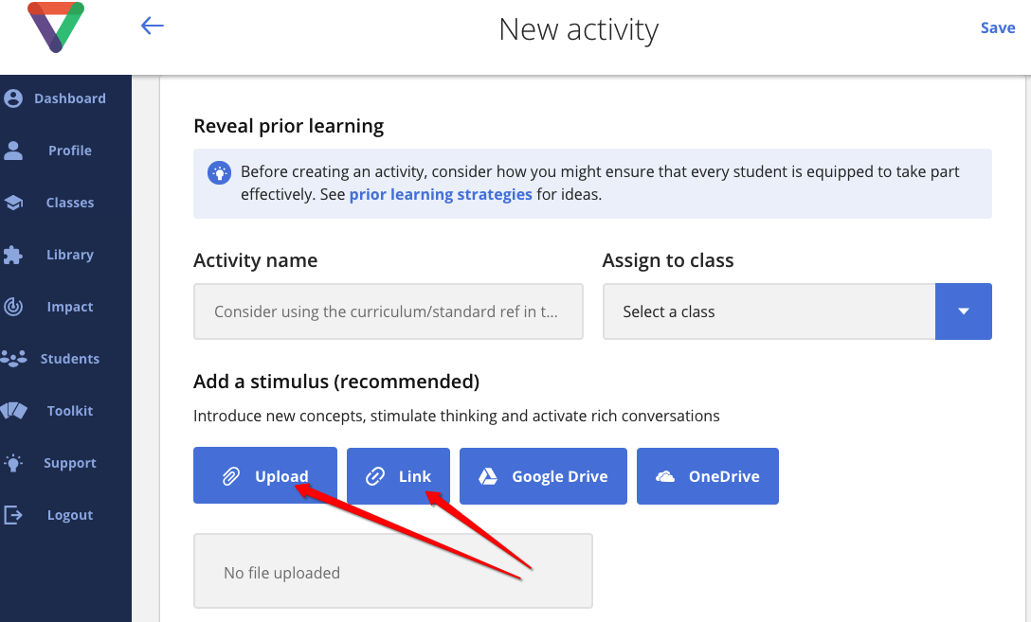Click the back arrow icon
This screenshot has height=622, width=1031.
[152, 26]
